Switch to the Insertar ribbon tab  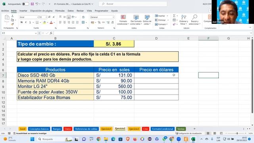pyautogui.click(x=23, y=11)
